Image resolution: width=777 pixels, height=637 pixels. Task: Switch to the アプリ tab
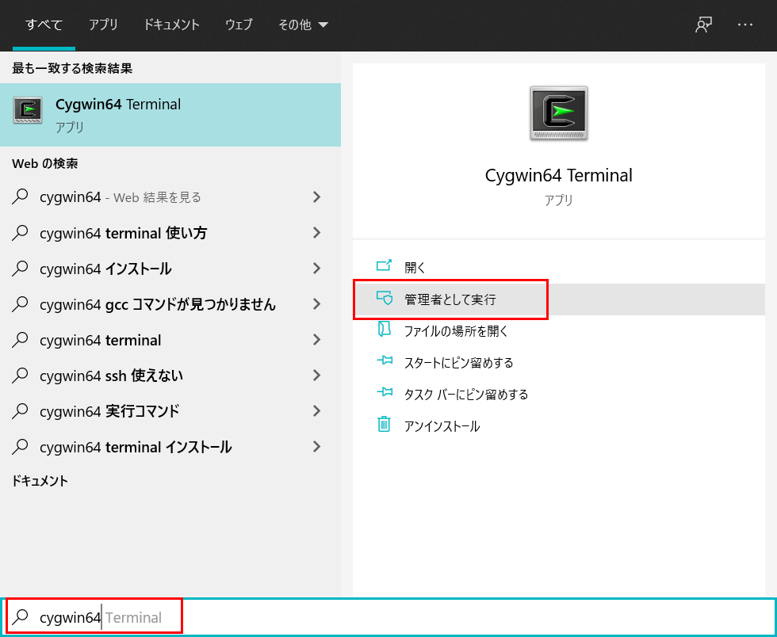coord(103,25)
